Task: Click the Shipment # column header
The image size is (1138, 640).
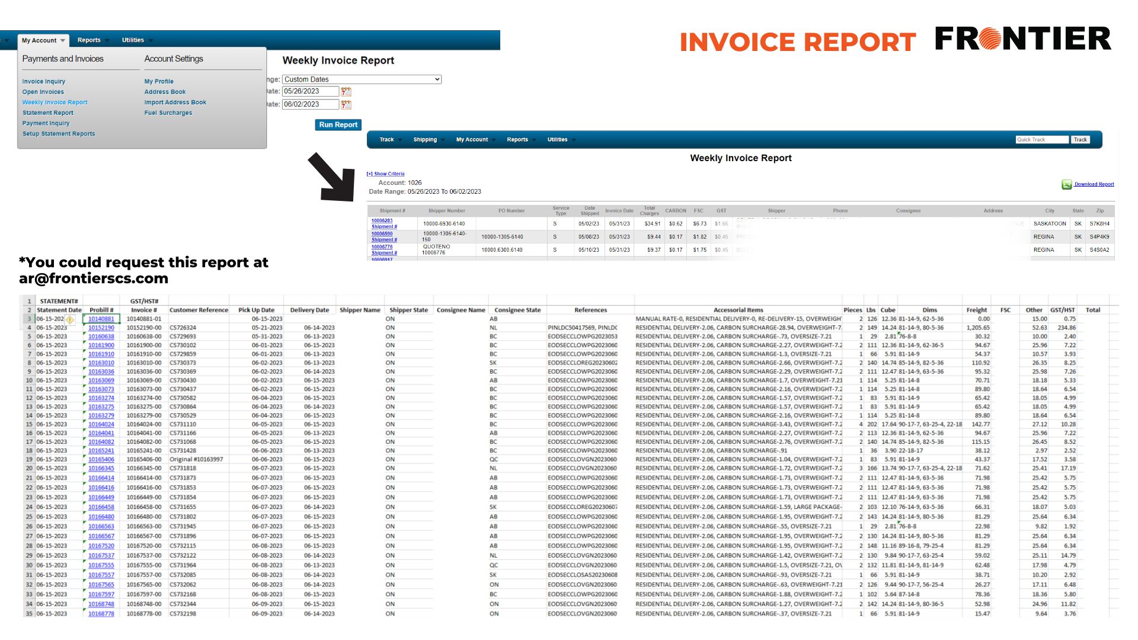Action: 392,211
